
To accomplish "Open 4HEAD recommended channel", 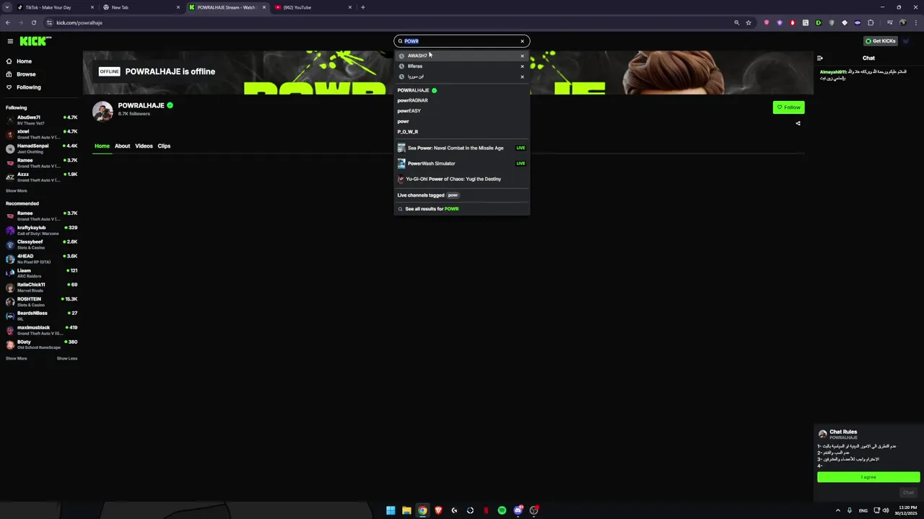I will (41, 259).
